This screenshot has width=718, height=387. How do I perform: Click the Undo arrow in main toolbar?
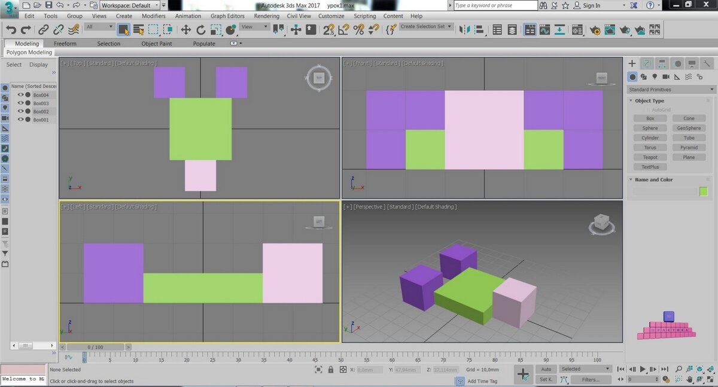point(11,29)
